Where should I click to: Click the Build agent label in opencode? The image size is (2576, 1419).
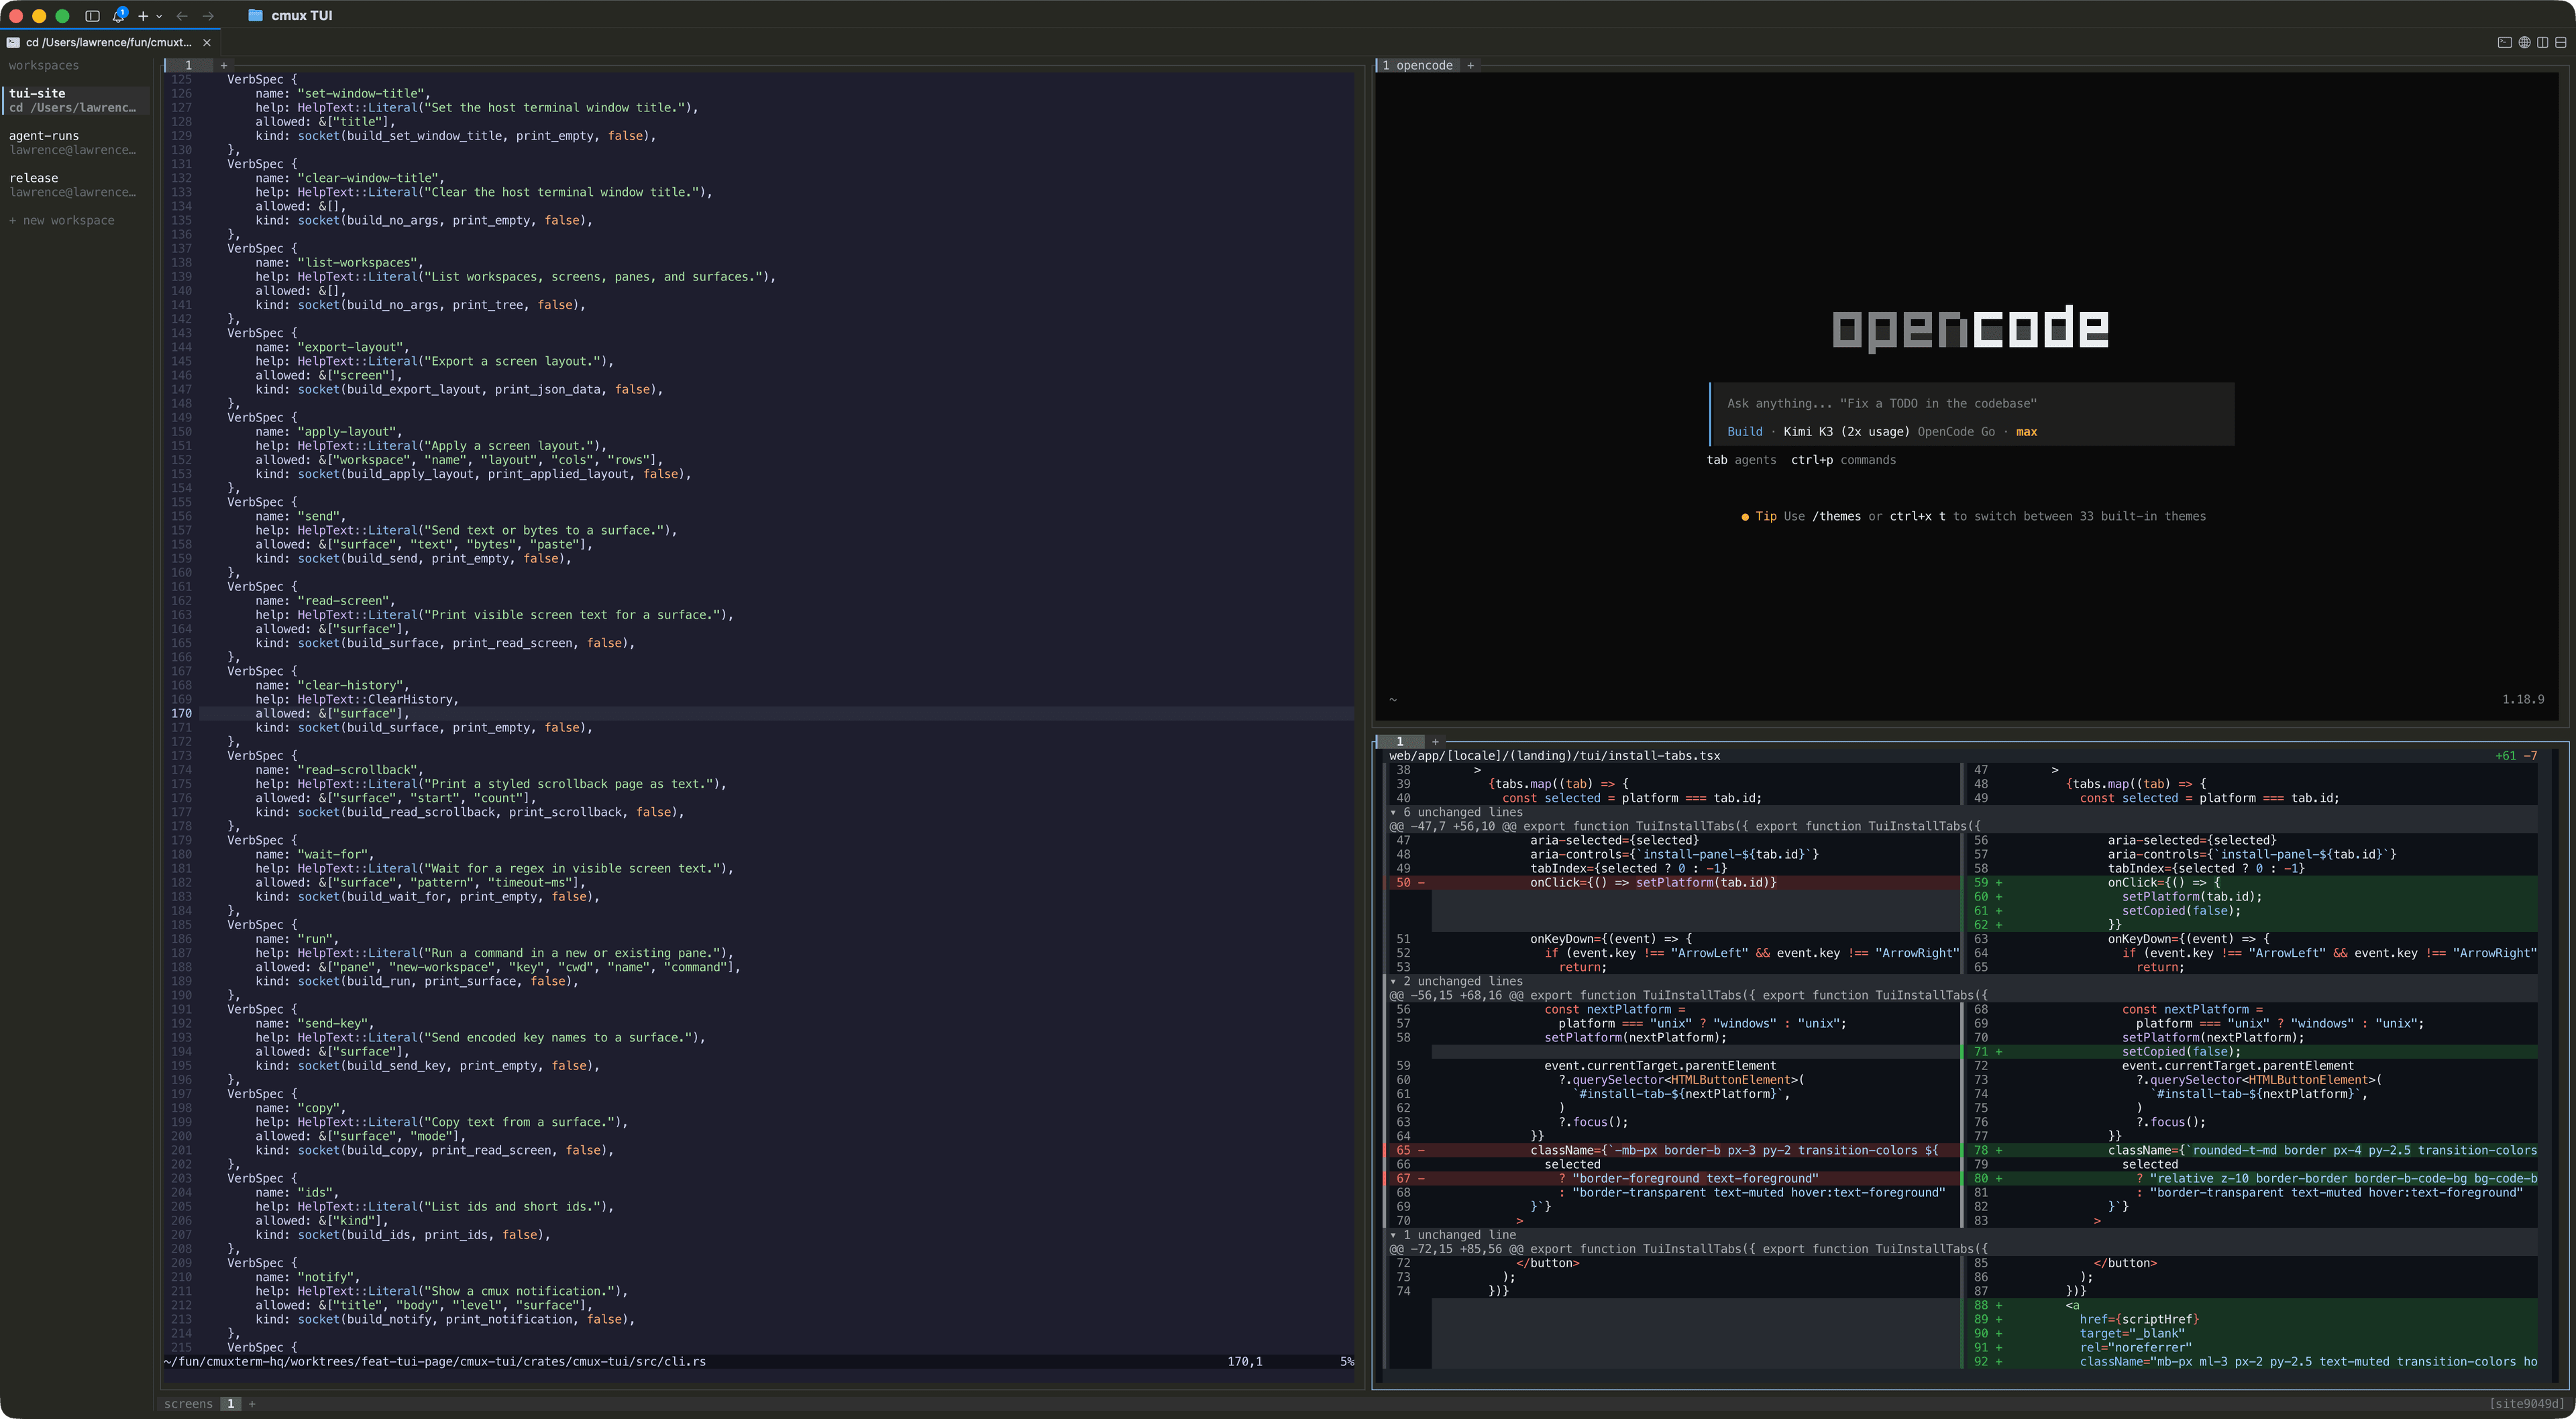pyautogui.click(x=1744, y=431)
